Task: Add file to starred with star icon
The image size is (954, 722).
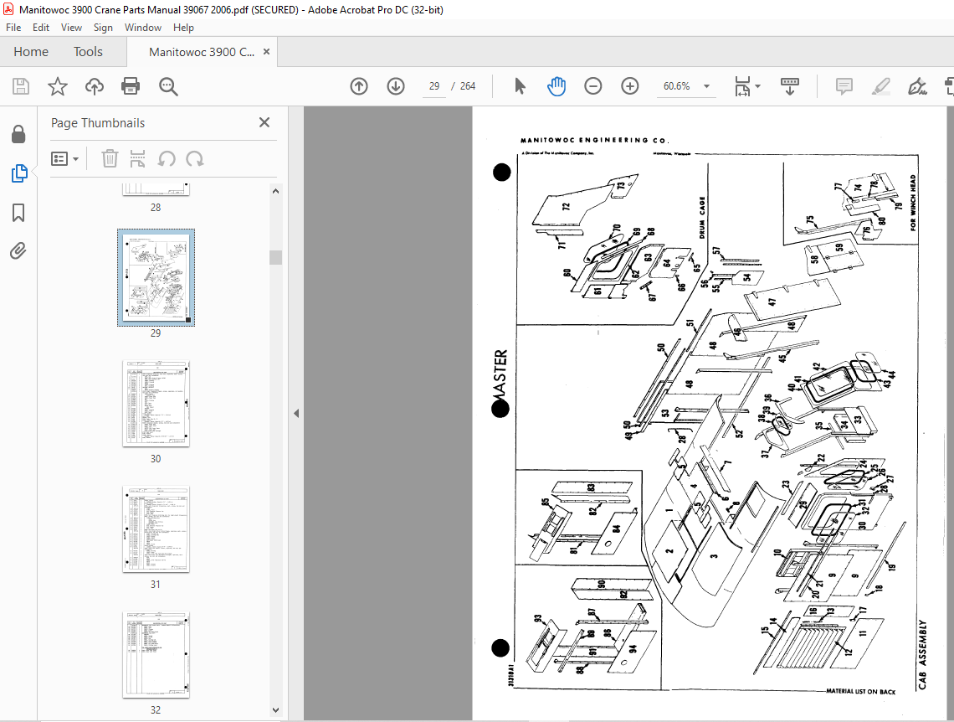Action: click(x=58, y=86)
